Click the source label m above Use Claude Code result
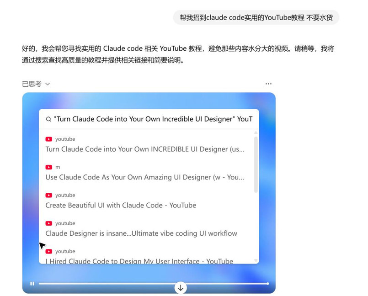The width and height of the screenshot is (368, 296). (58, 167)
